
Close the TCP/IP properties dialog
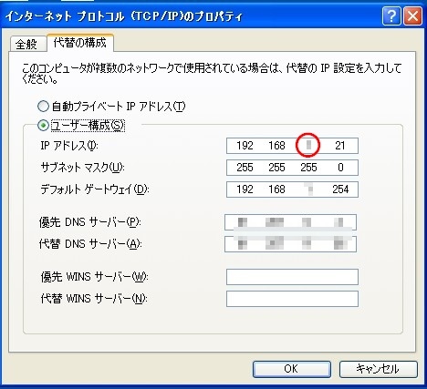[412, 15]
